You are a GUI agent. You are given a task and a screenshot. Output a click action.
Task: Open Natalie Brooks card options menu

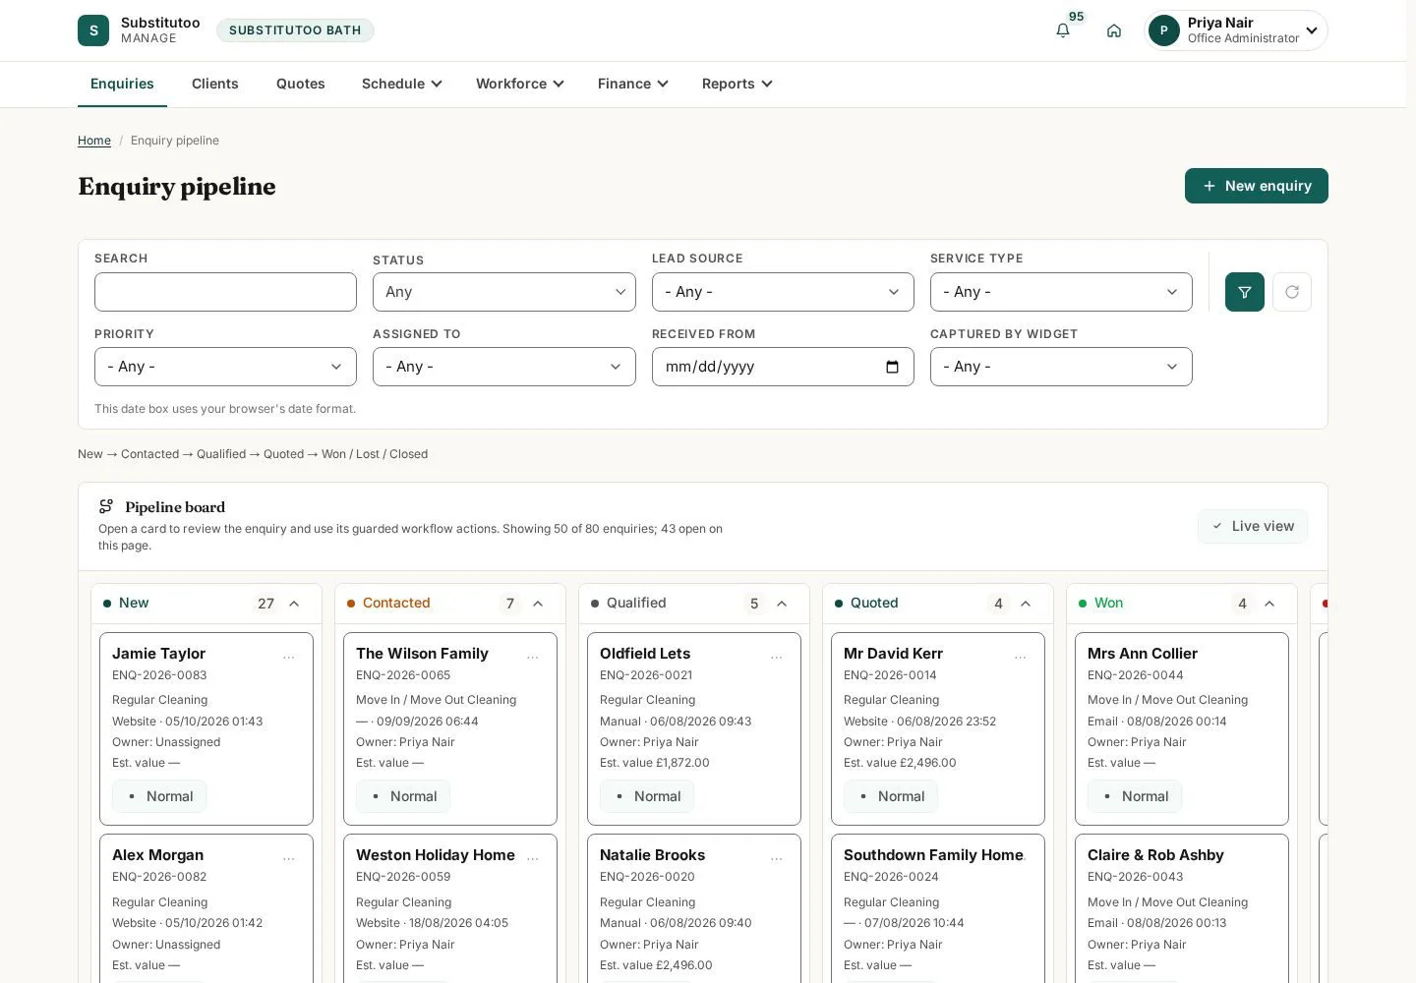coord(777,858)
